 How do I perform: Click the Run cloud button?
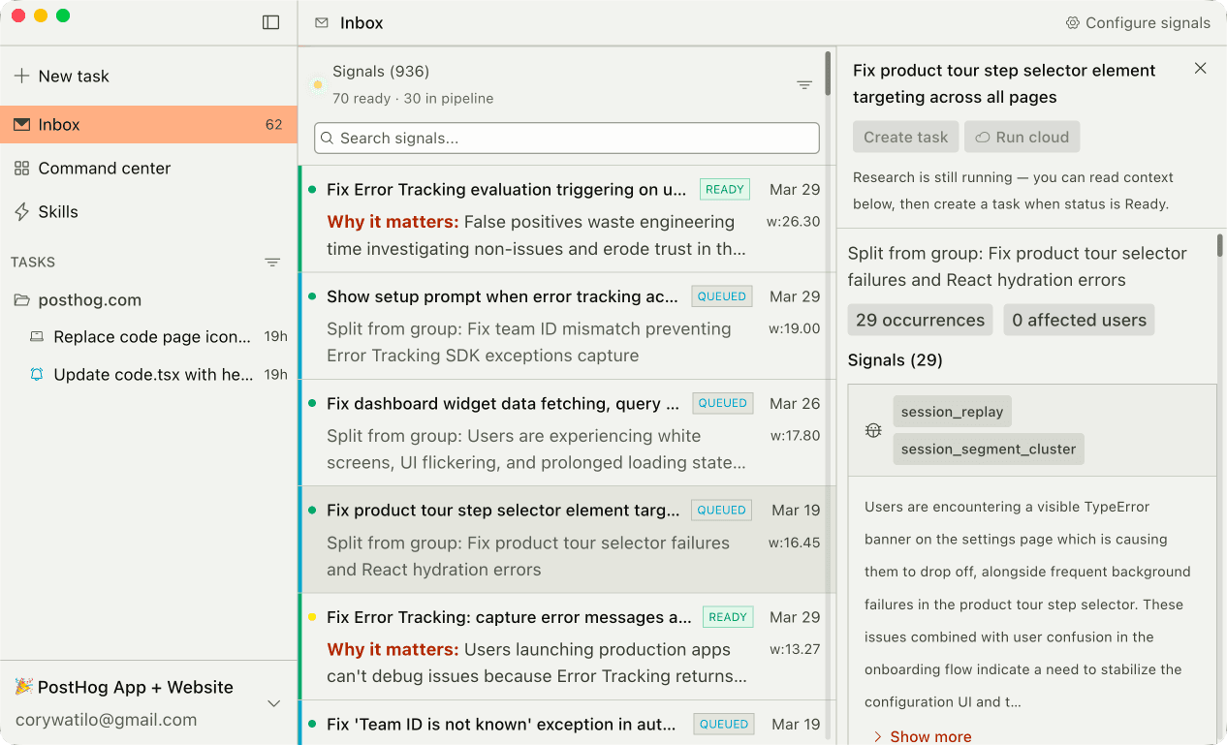click(1022, 137)
